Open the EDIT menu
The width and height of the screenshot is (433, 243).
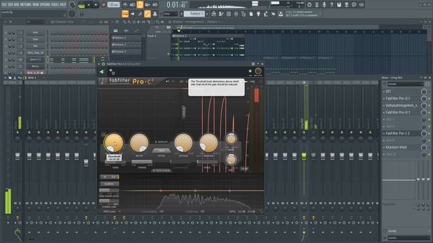click(x=11, y=5)
